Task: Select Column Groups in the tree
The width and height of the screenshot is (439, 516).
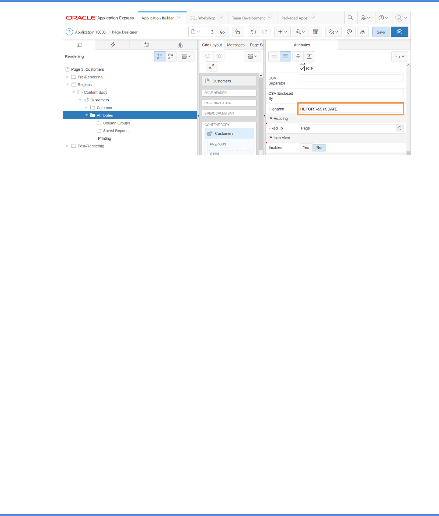Action: click(x=116, y=123)
